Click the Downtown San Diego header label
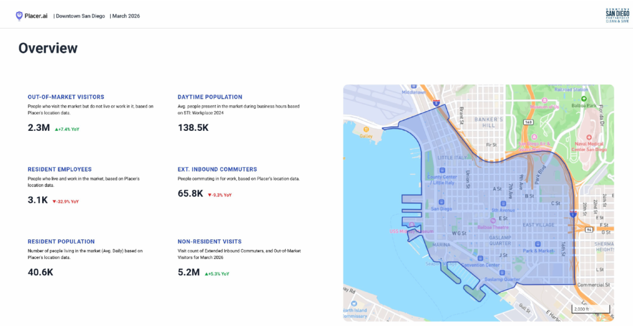 [x=81, y=16]
